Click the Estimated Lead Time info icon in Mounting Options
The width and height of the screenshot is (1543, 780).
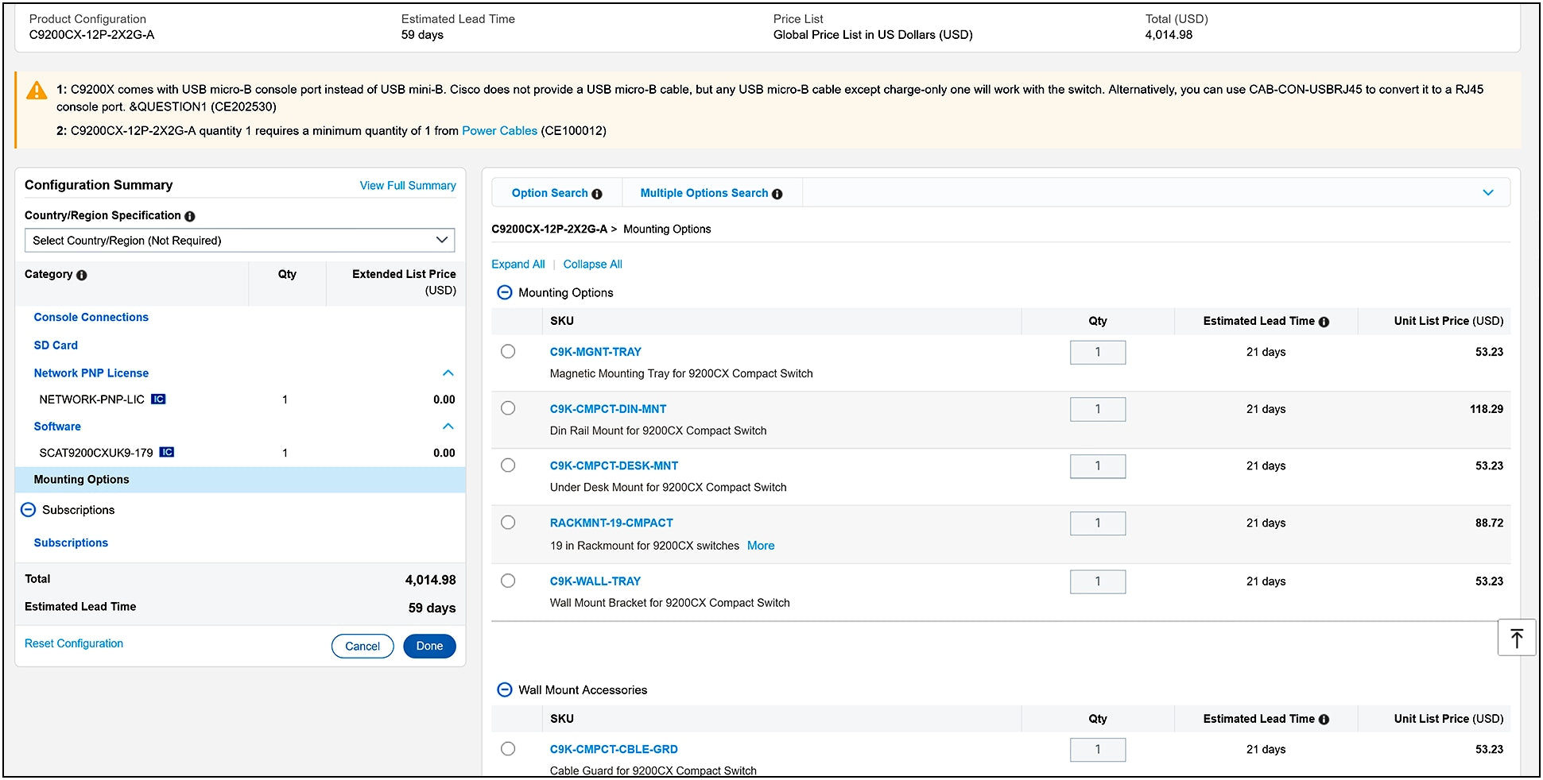(1324, 322)
